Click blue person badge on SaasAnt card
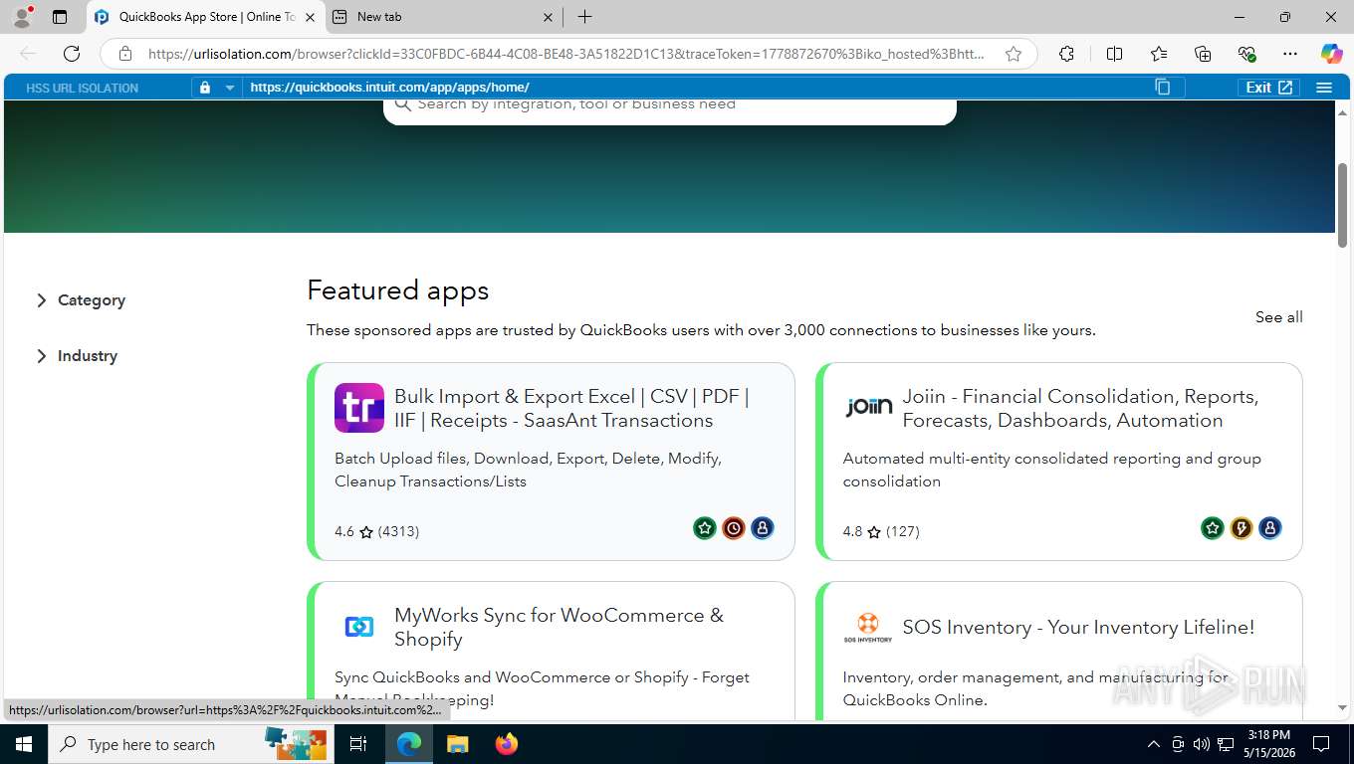Viewport: 1354px width, 764px height. (x=763, y=528)
